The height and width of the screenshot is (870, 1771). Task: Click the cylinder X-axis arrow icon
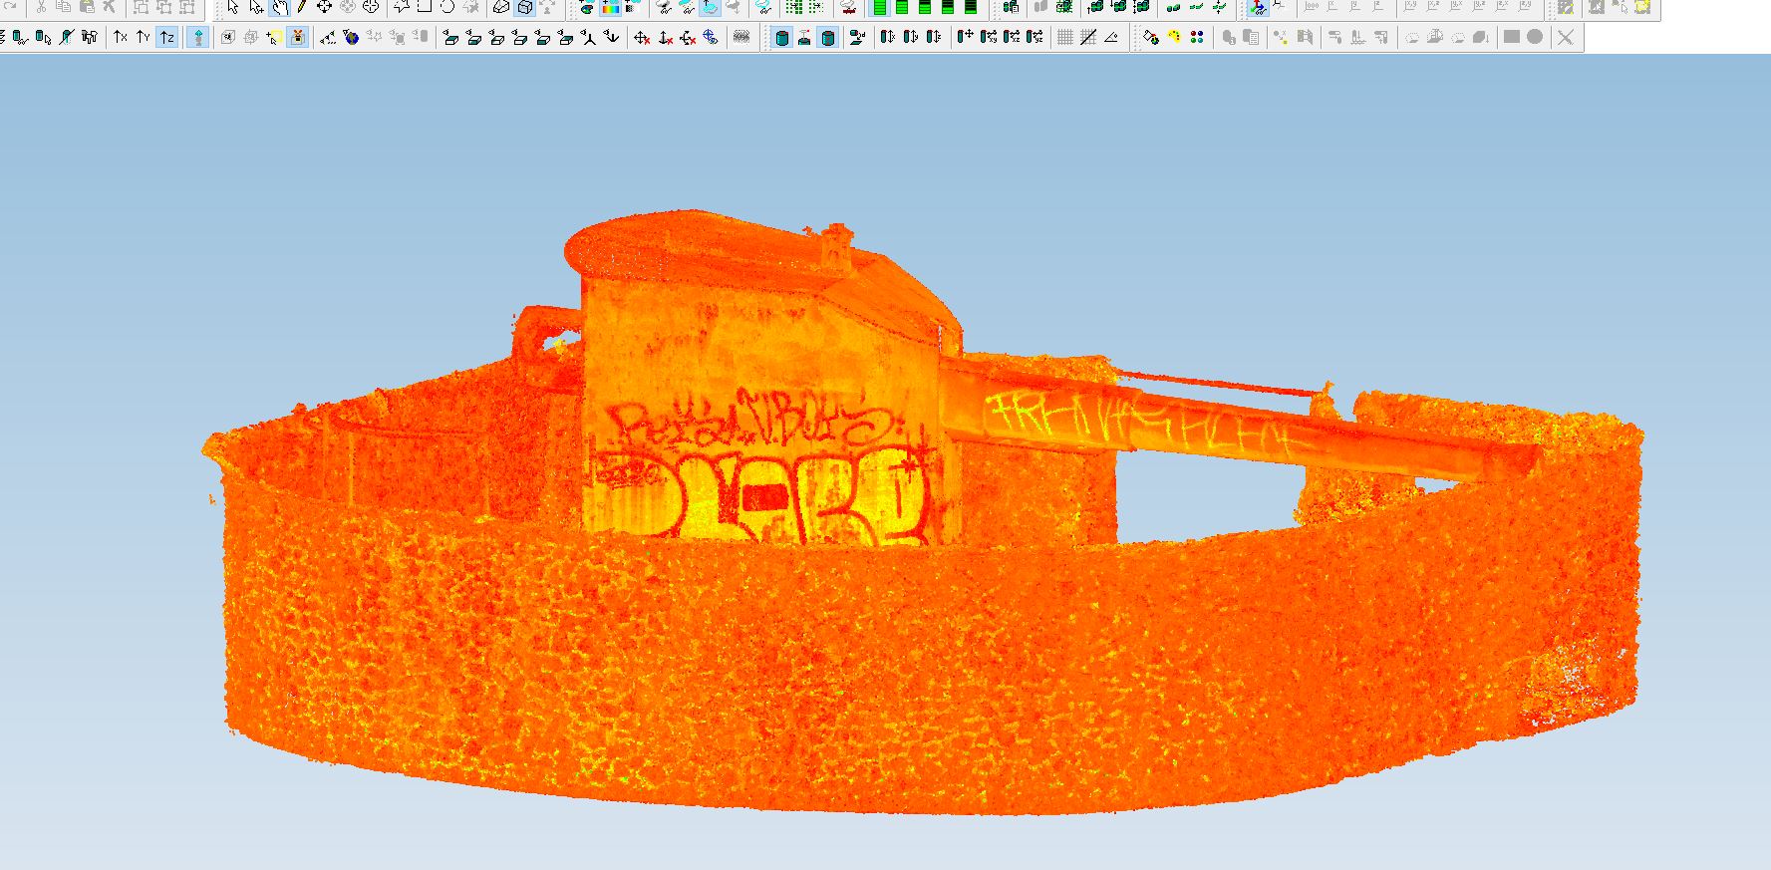pyautogui.click(x=887, y=37)
